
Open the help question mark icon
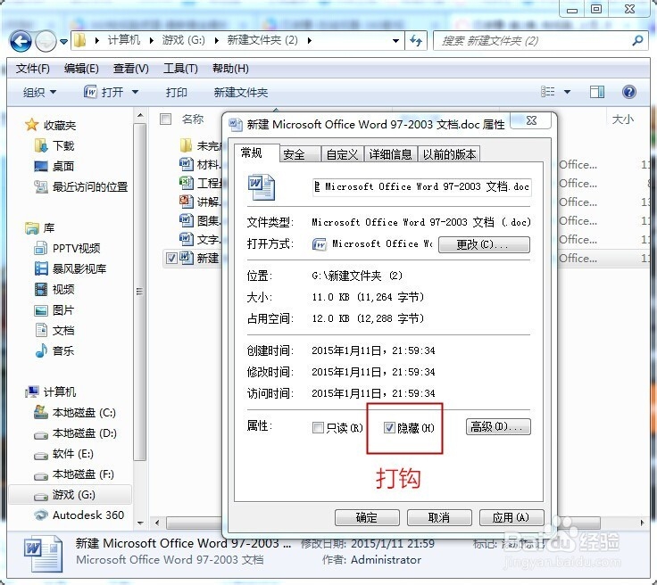click(629, 92)
